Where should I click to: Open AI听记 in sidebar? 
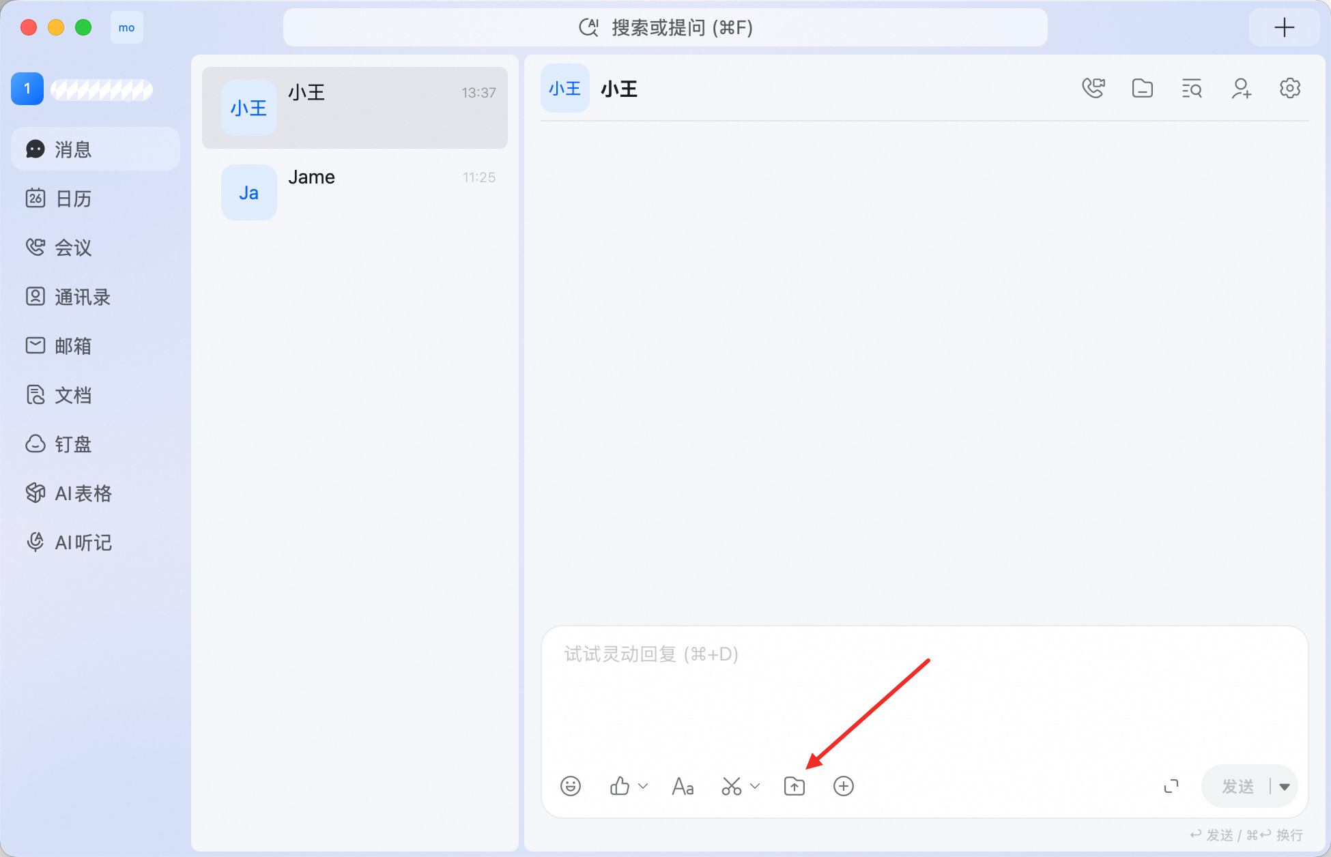click(x=96, y=542)
